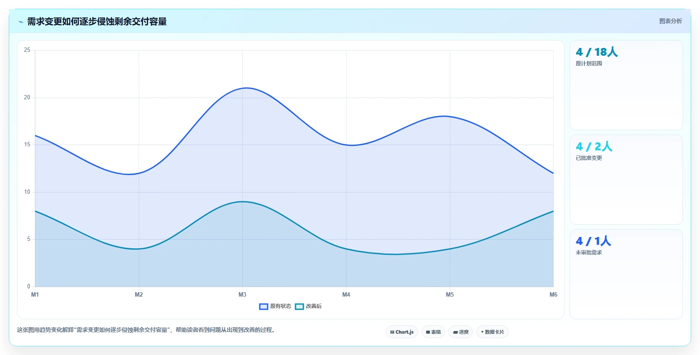
Task: Toggle the 改善后 legend item
Action: [308, 306]
